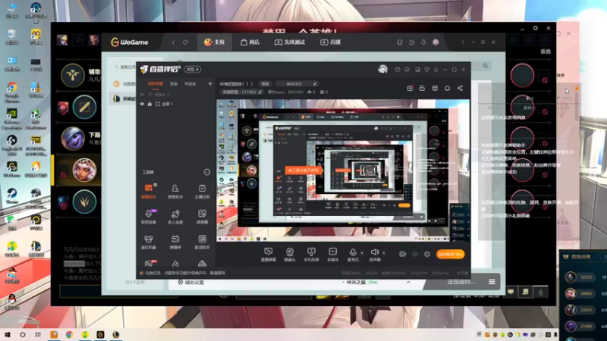Click the store icon next to the bell
This screenshot has height=341, width=607.
435,88
